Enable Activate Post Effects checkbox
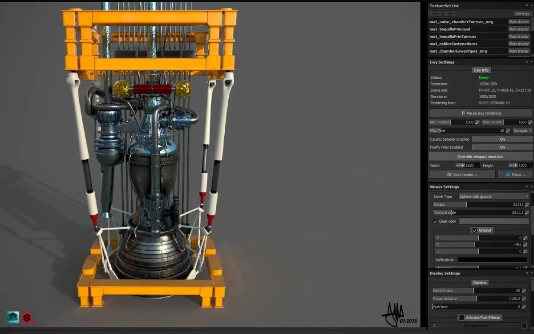Image resolution: width=534 pixels, height=334 pixels. [x=461, y=318]
